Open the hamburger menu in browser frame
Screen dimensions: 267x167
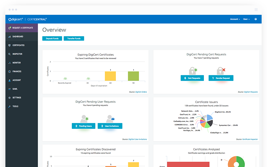[x=256, y=10]
